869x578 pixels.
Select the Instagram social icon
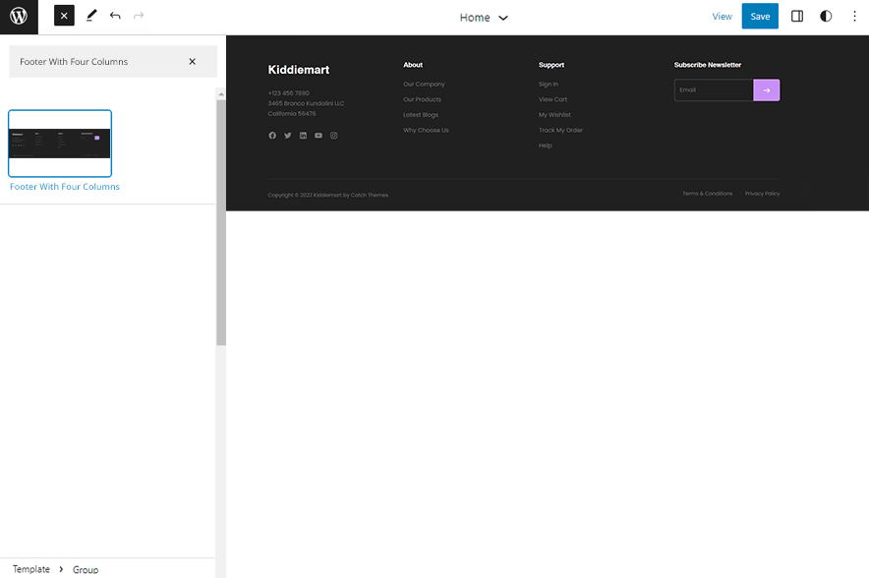point(334,135)
